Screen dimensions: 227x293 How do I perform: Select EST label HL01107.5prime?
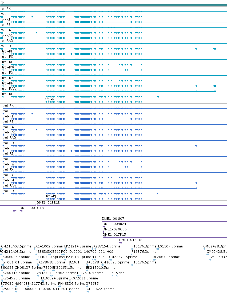[169, 246]
